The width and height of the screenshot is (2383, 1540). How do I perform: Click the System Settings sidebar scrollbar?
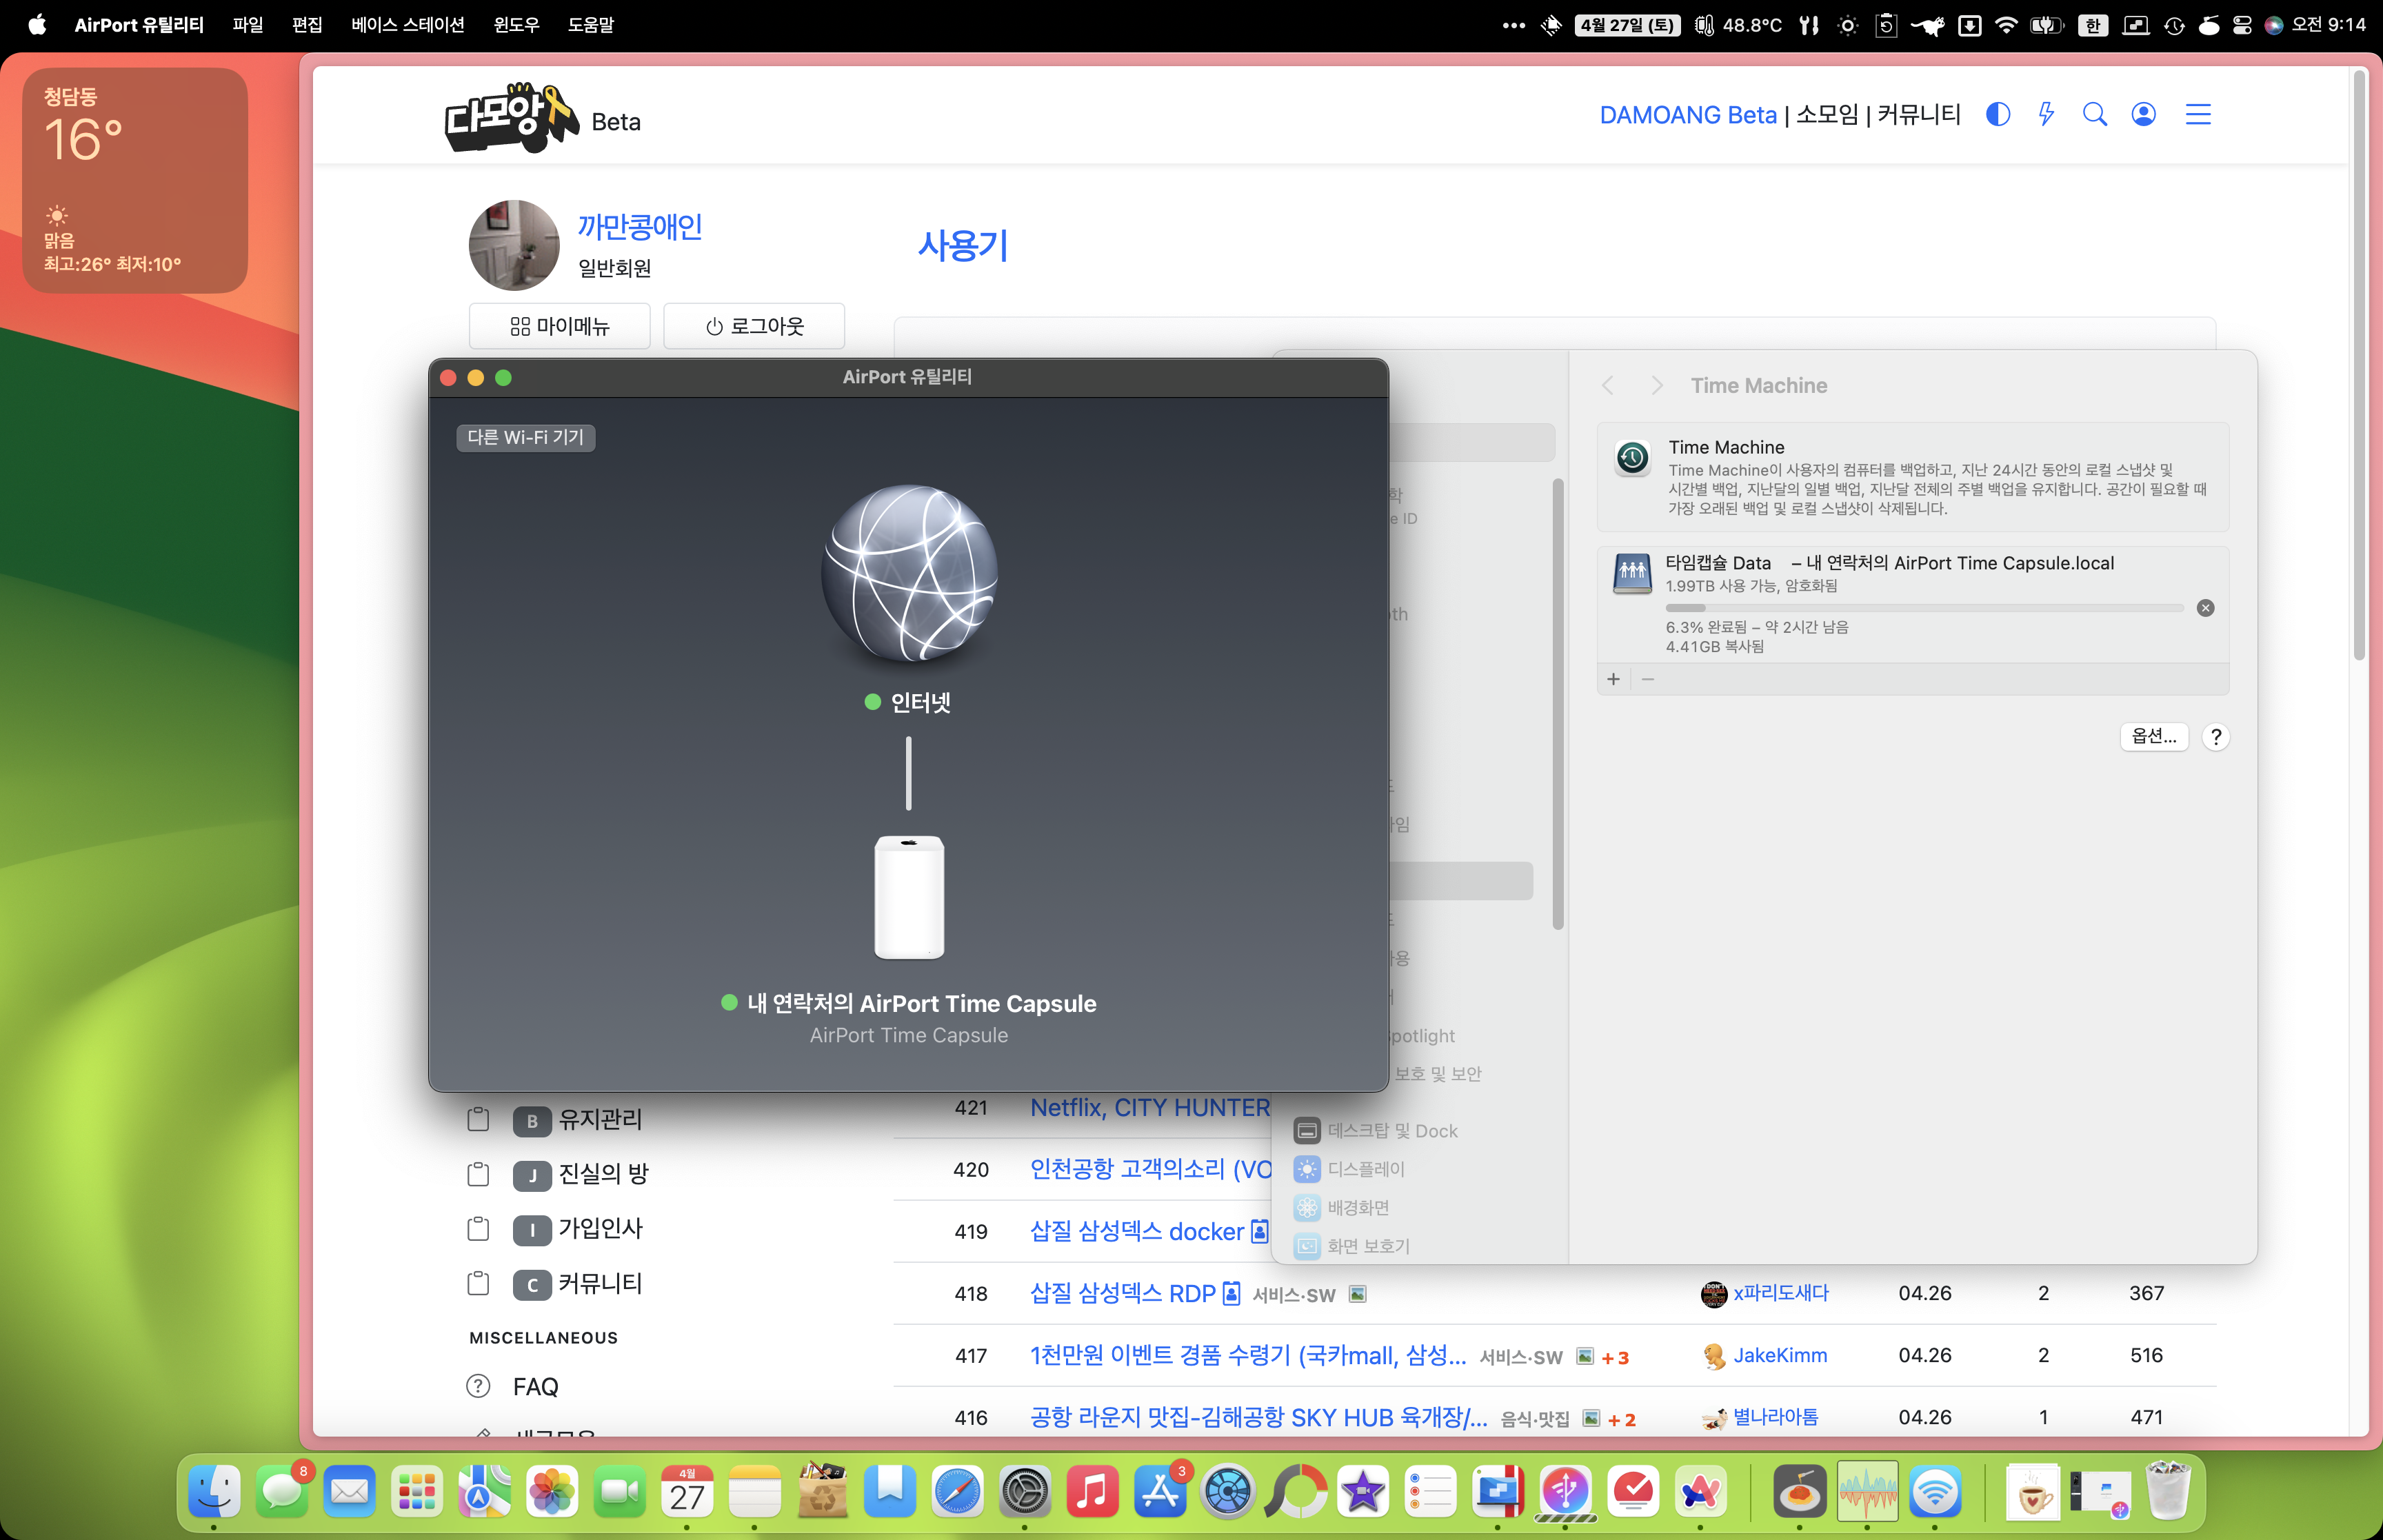1557,704
